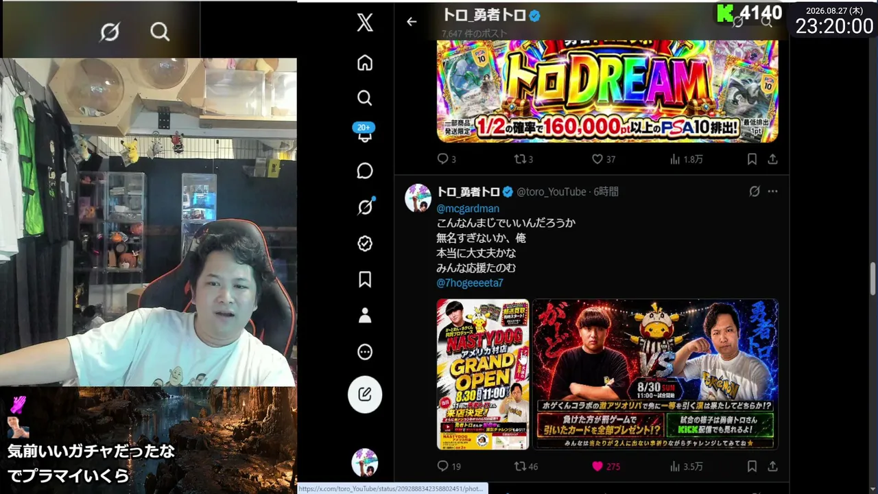Image resolution: width=878 pixels, height=494 pixels.
Task: View analytics for the 3.5万 views post
Action: (x=686, y=467)
